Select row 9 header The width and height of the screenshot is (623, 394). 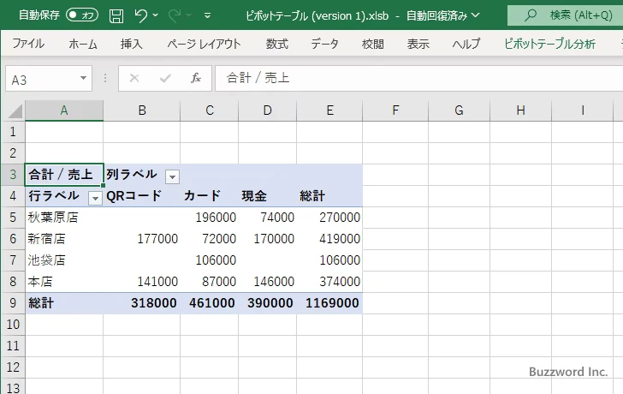pyautogui.click(x=13, y=303)
